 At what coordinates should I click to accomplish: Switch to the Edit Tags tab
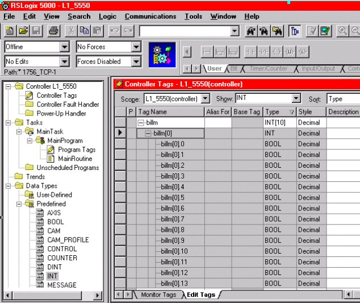tap(201, 294)
